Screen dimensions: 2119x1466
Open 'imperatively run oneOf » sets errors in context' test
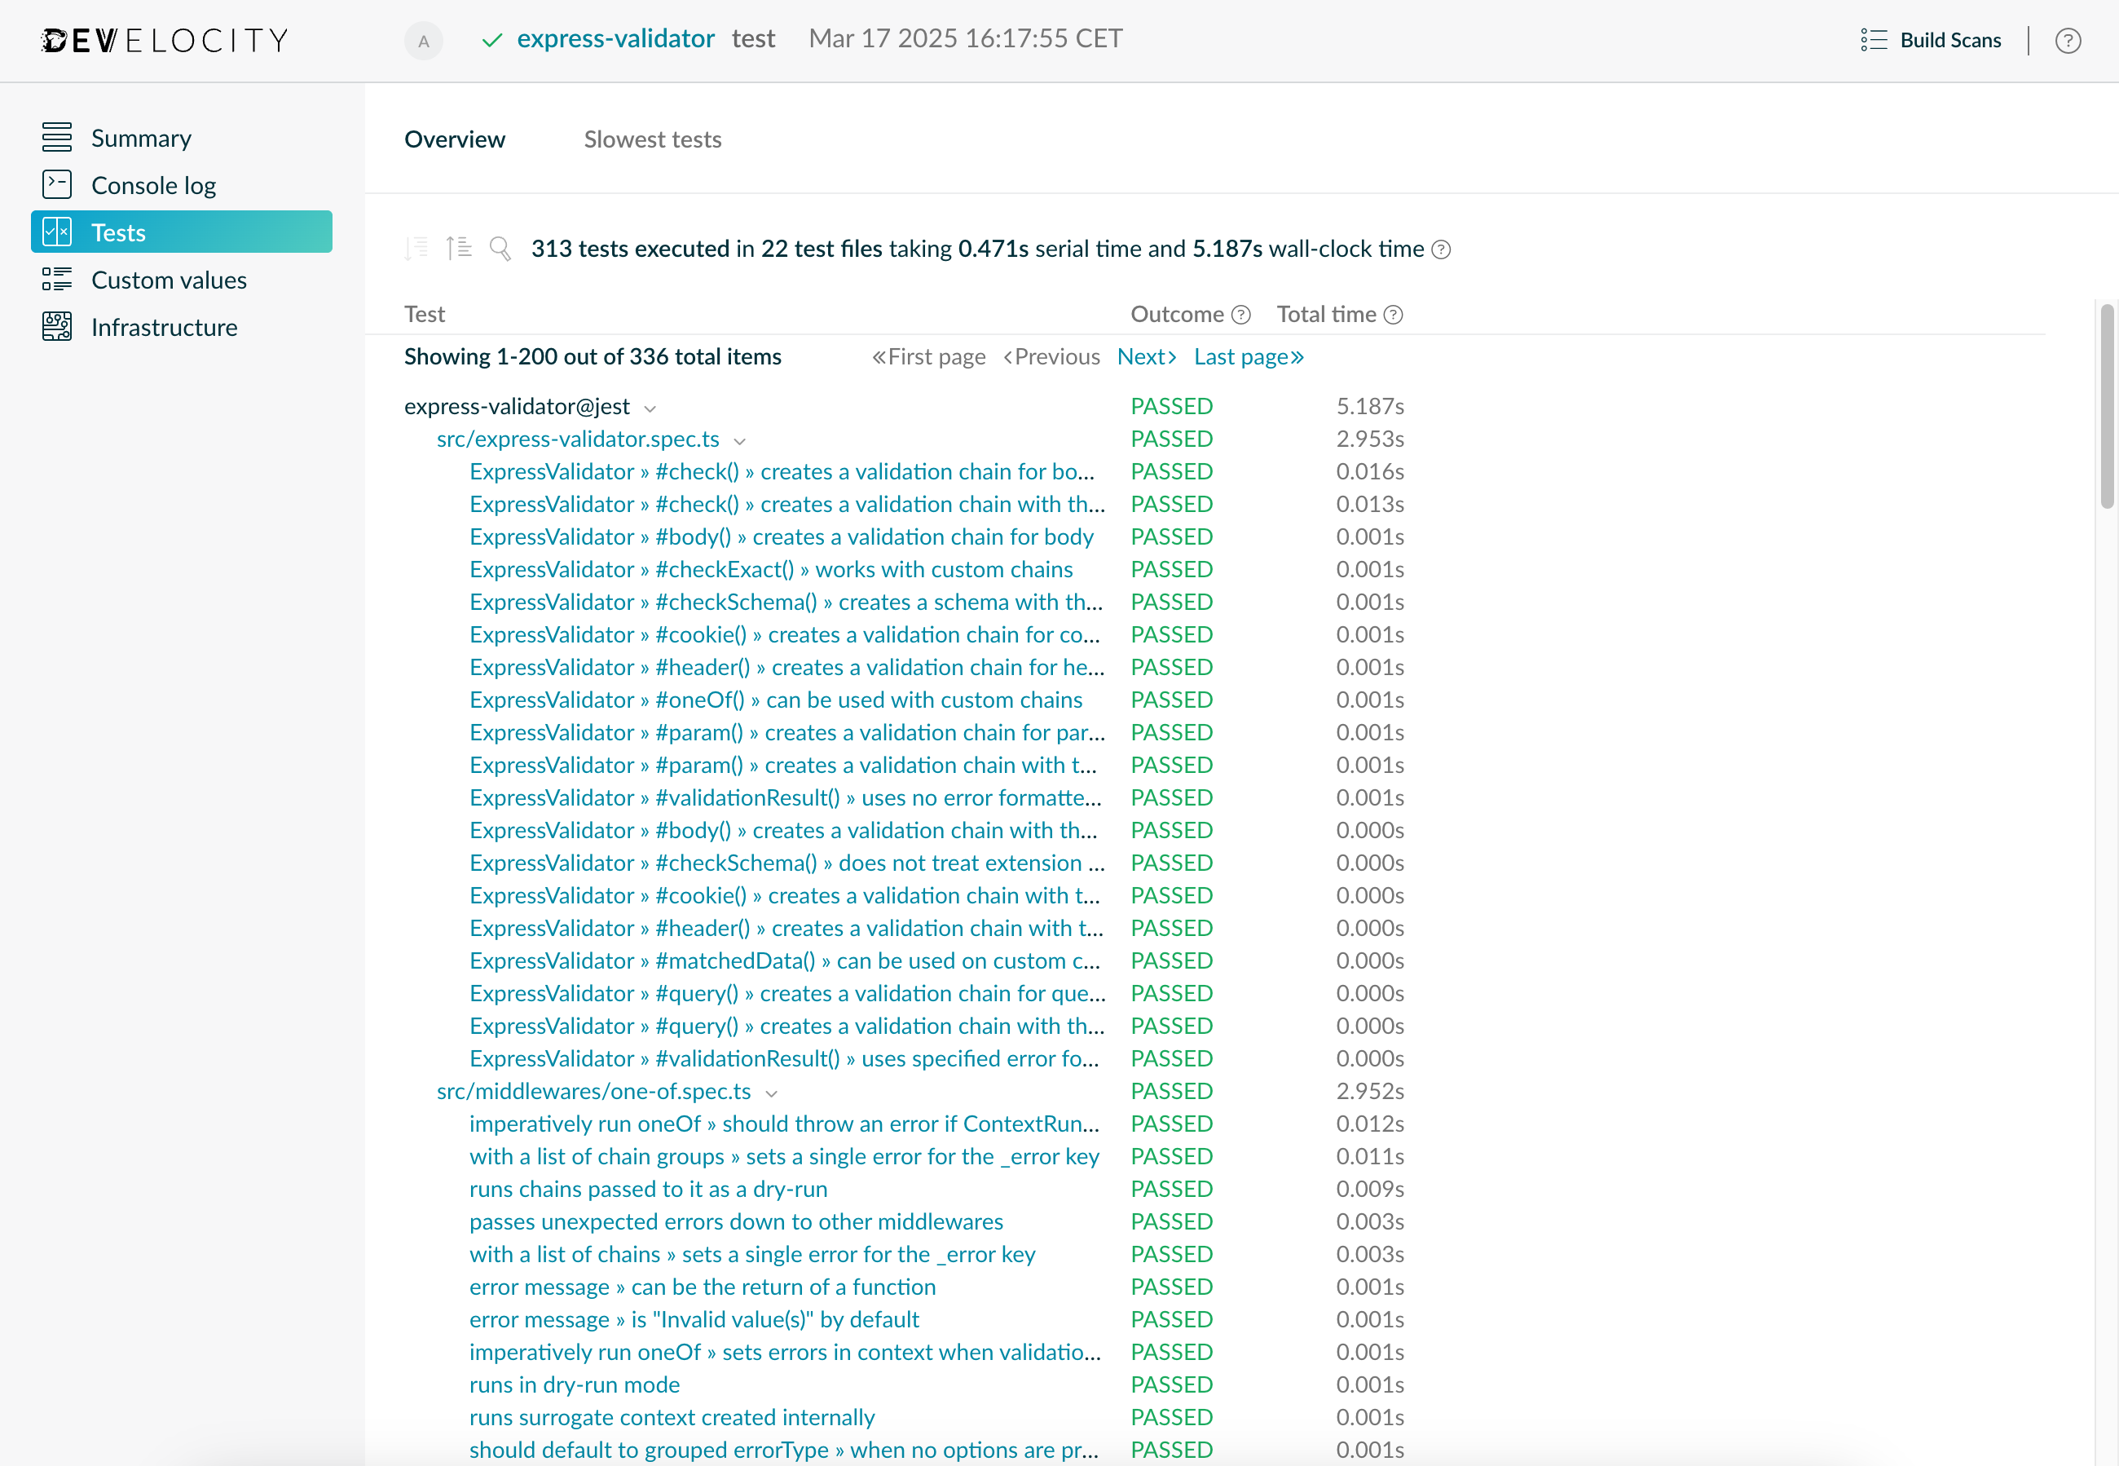click(x=786, y=1352)
